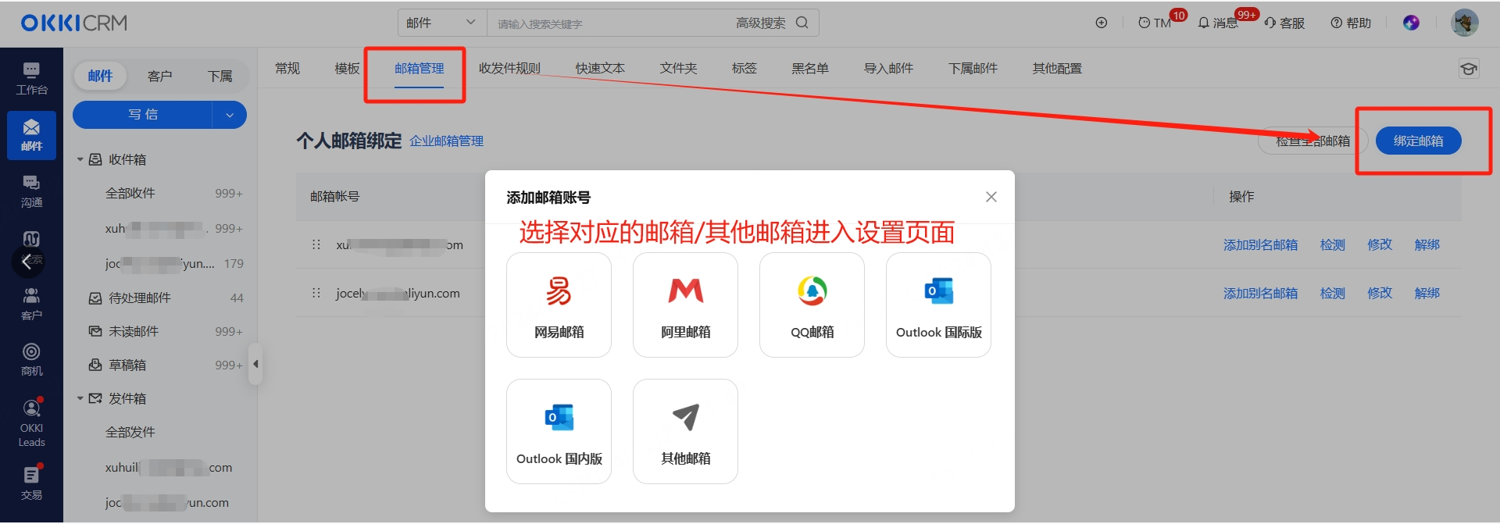Close the 添加邮箱账号 dialog
The height and width of the screenshot is (524, 1500).
pyautogui.click(x=991, y=197)
